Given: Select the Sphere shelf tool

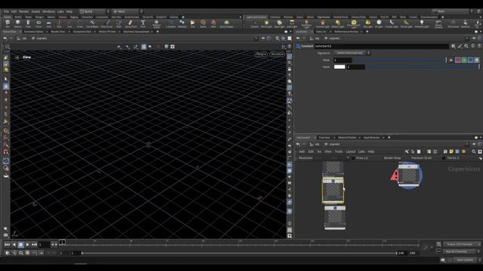Looking at the screenshot, I should click(x=18, y=23).
